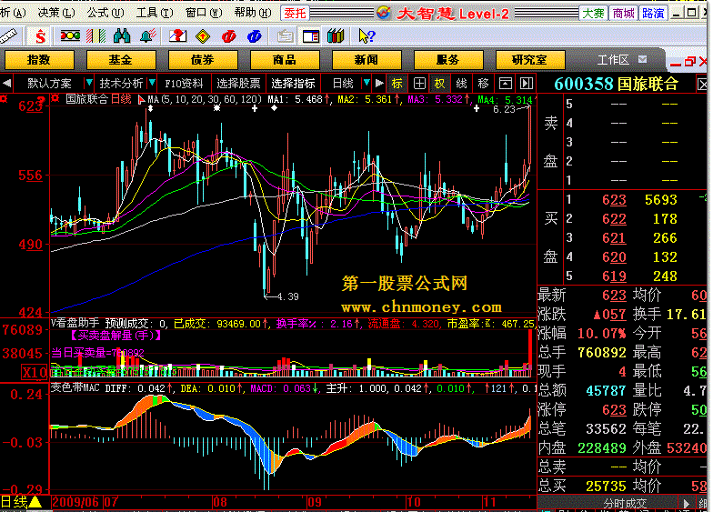Click the arrow question help icon

(367, 36)
